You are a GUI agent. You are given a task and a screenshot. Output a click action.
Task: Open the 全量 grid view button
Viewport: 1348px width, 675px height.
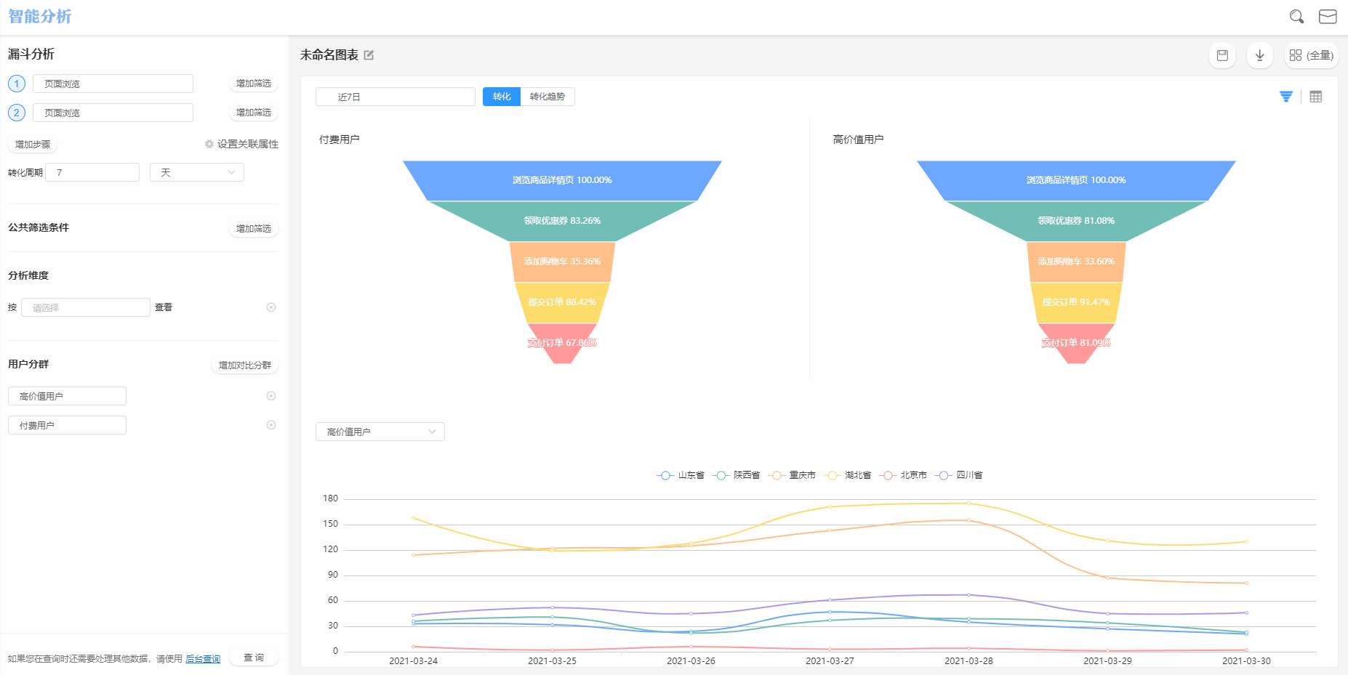click(x=1312, y=55)
